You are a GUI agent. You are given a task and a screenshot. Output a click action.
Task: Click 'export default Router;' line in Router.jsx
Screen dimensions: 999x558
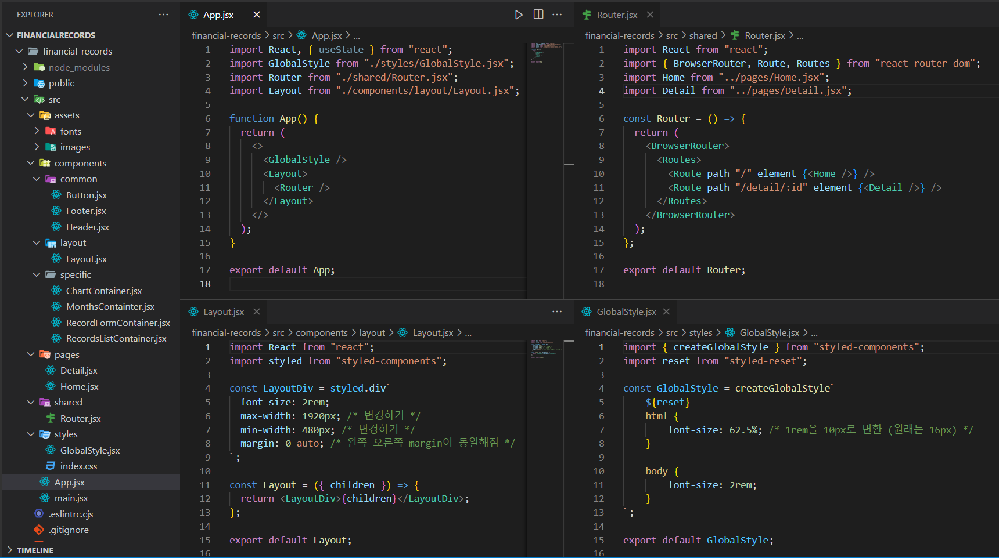(684, 270)
